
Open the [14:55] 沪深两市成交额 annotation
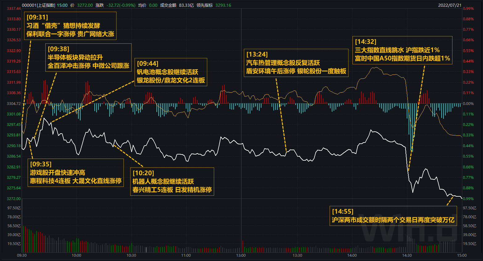click(x=393, y=216)
